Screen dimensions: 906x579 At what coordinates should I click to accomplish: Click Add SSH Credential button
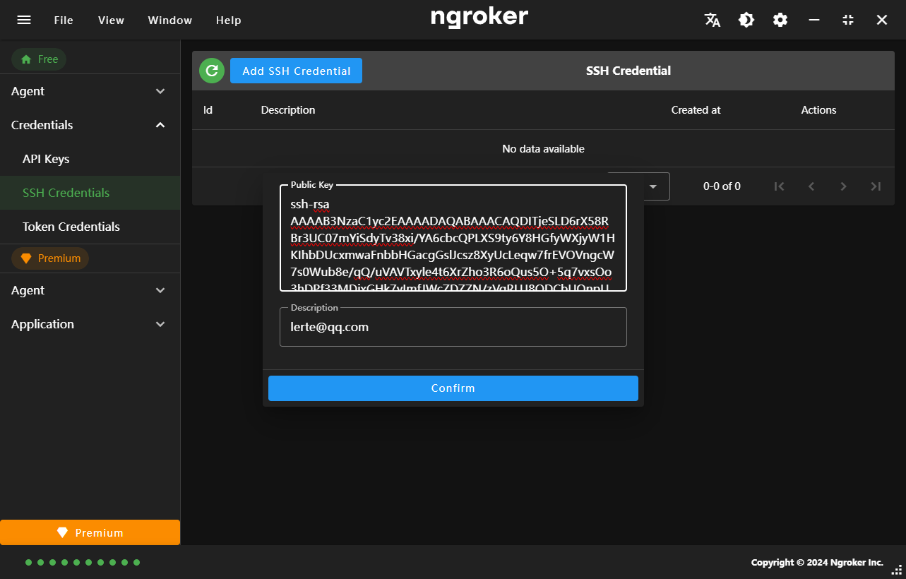click(296, 71)
